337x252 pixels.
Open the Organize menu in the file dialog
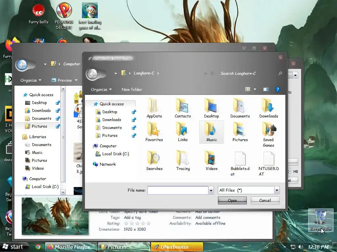[x=101, y=90]
